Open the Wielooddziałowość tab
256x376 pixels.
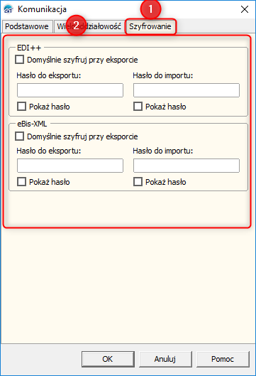tap(89, 26)
